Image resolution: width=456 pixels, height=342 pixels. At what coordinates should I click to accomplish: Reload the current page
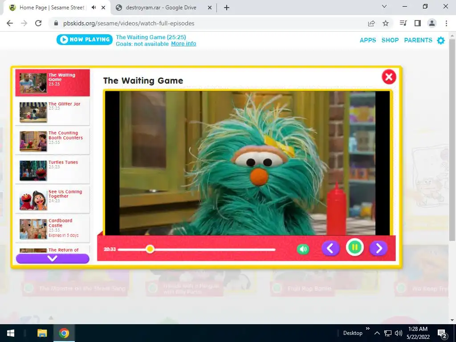[38, 23]
